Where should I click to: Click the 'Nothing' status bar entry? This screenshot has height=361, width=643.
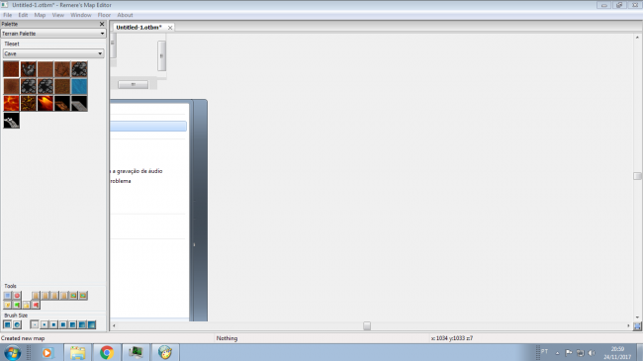(227, 338)
